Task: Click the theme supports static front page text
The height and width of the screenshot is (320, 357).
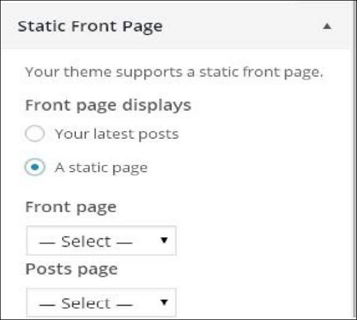Action: 174,73
